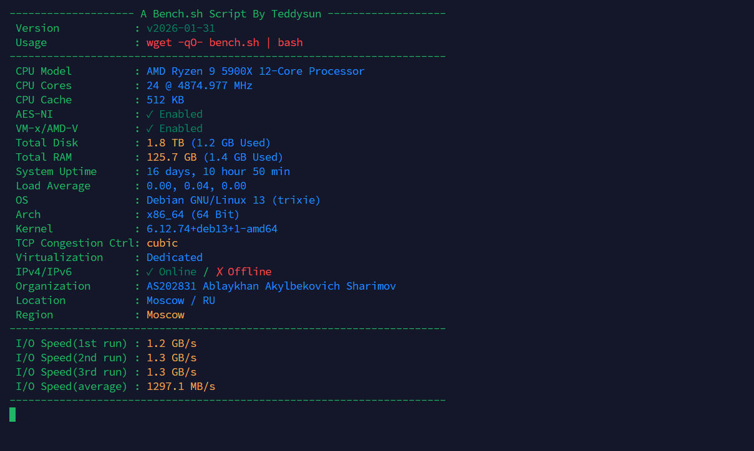Click the 2nd run I/O speed '1.3 GB/s'

pyautogui.click(x=172, y=358)
